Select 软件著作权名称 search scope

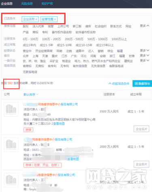tap(86, 32)
